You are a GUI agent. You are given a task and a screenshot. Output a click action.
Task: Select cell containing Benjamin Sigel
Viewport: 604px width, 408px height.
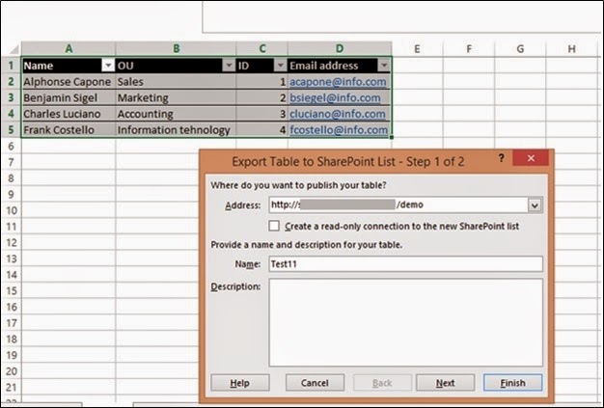click(69, 98)
